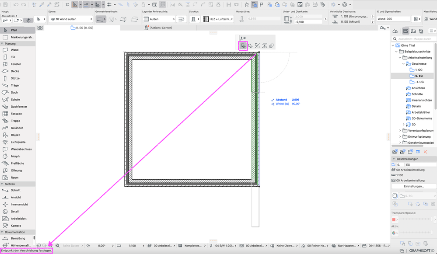Viewport: 437px width, 254px height.
Task: Collapse the Sichten toolbox section
Action: coord(2,184)
